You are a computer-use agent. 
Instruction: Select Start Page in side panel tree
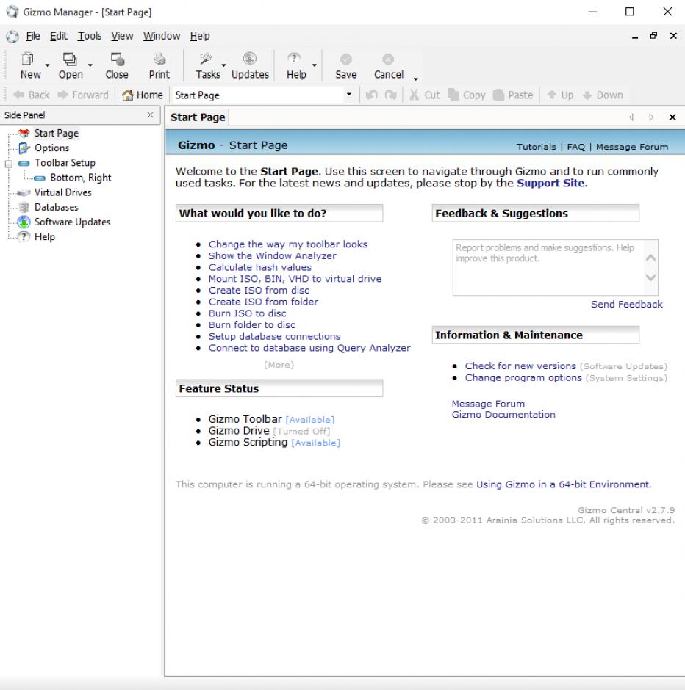57,134
